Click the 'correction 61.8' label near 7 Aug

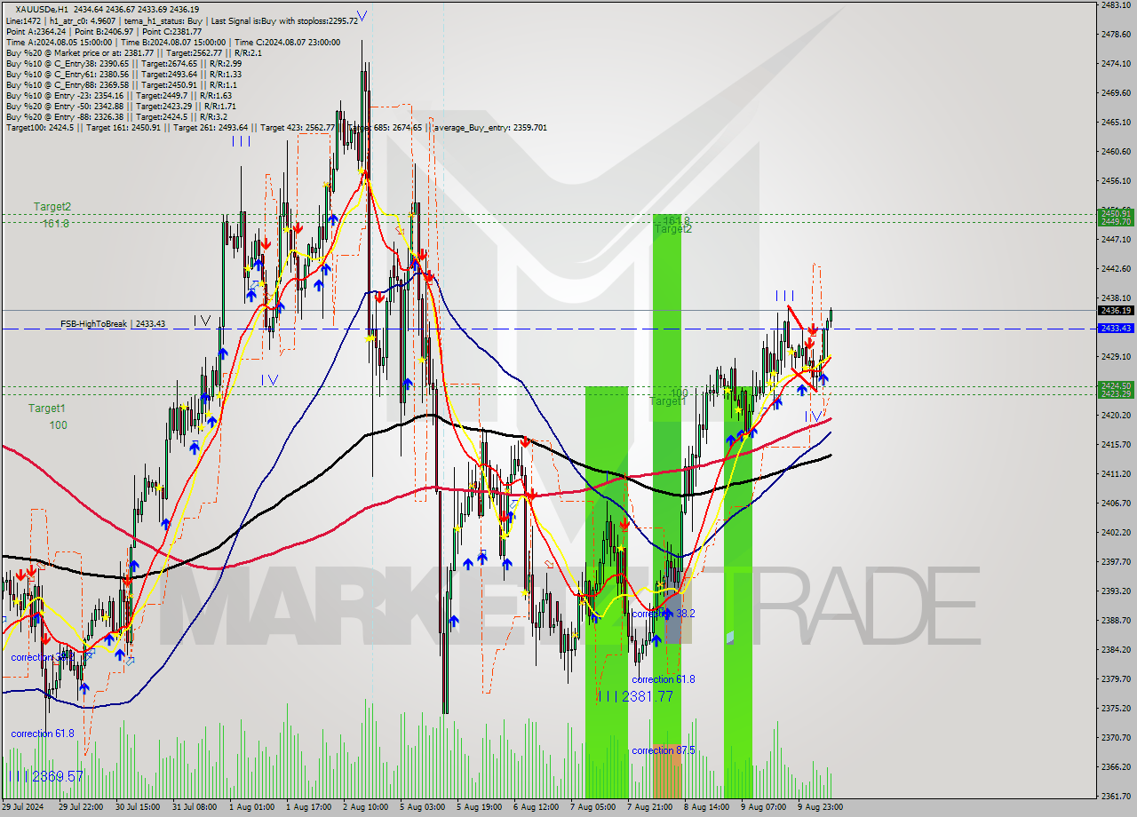click(664, 679)
